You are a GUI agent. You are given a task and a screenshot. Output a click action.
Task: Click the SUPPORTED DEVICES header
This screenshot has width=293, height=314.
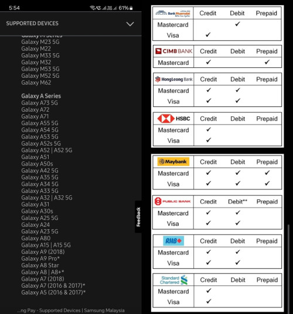pos(32,23)
